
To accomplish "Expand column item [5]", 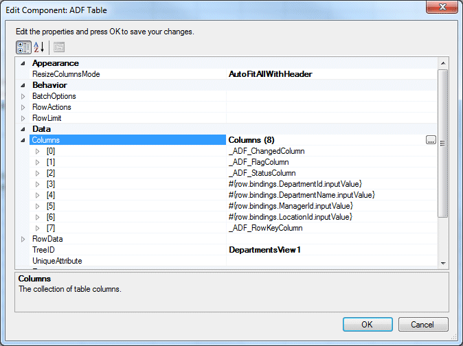I will 37,206.
